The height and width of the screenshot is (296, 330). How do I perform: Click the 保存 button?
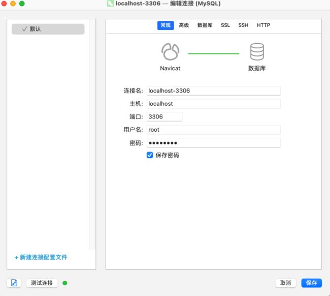point(312,283)
